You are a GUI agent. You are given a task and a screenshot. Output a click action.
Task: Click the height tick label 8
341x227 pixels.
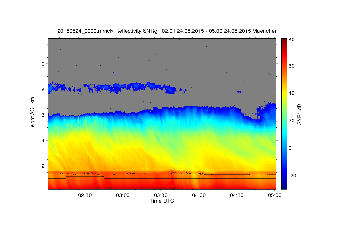(x=43, y=89)
